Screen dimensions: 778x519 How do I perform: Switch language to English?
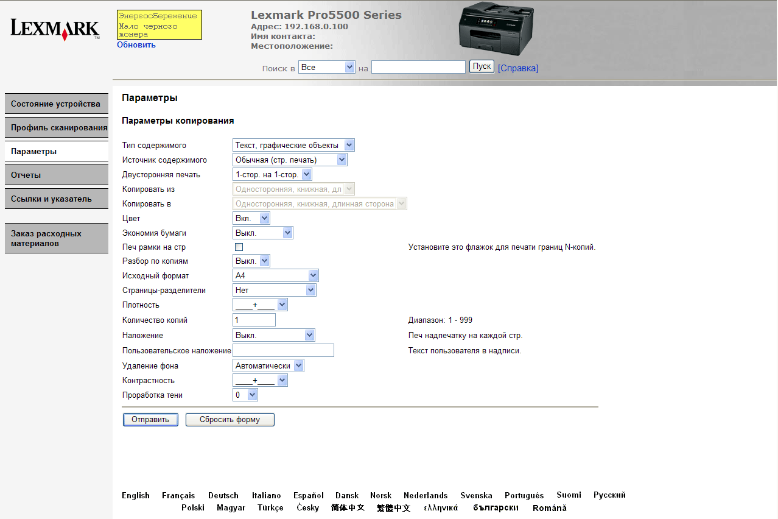click(x=136, y=495)
